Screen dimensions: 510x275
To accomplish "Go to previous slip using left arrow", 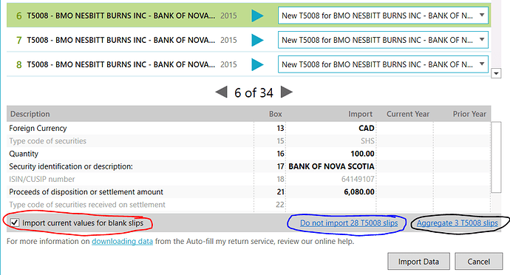I will (x=221, y=92).
